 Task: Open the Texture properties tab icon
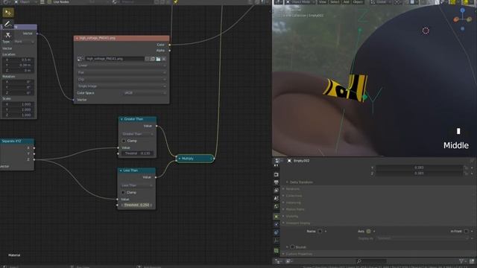[x=277, y=251]
